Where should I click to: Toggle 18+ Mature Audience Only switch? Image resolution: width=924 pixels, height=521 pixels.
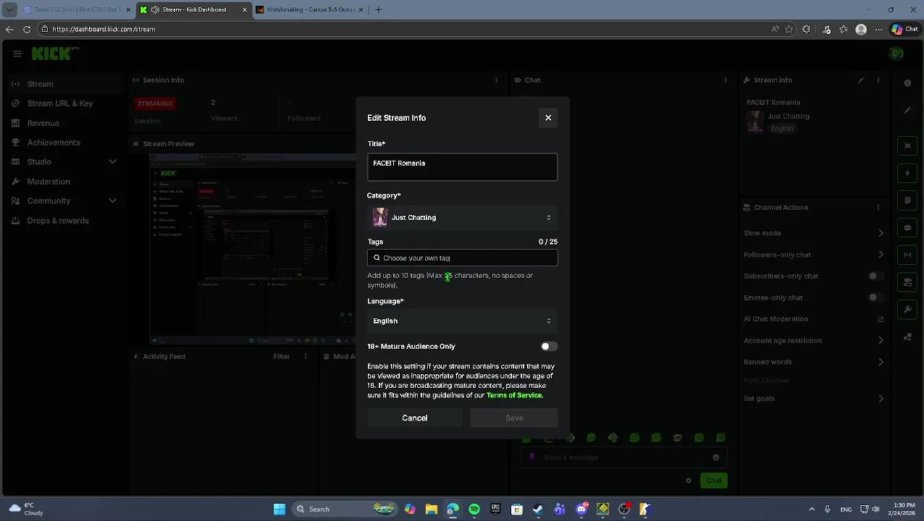[x=549, y=347]
